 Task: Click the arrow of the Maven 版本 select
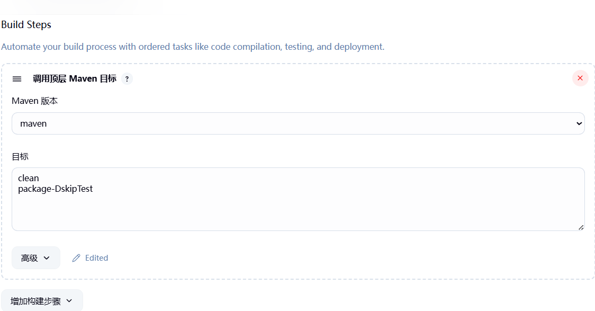pos(578,123)
